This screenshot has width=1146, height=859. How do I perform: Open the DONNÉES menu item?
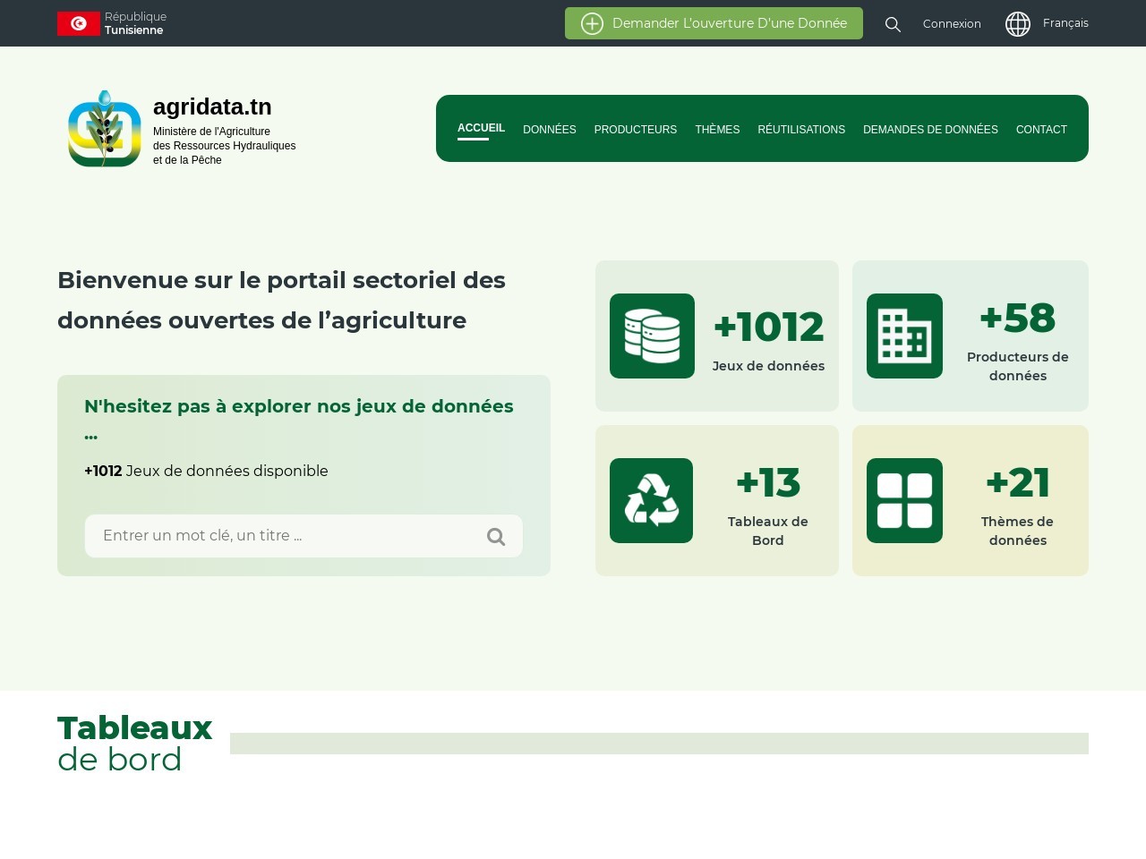click(x=550, y=130)
